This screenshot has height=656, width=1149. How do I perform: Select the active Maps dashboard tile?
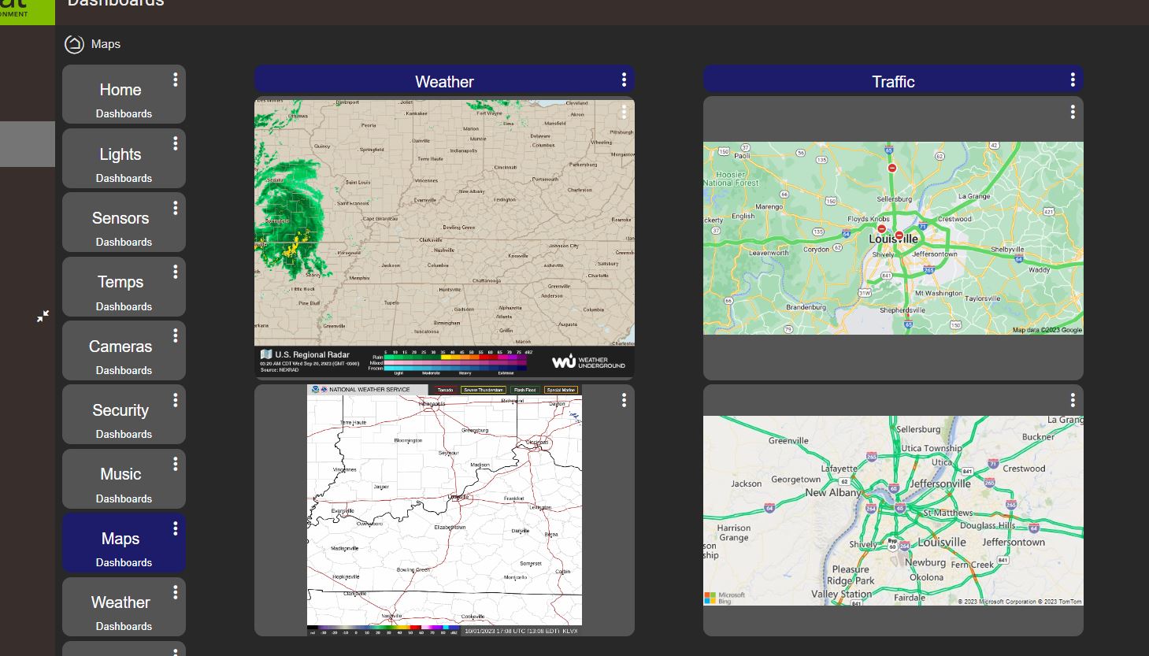tap(124, 543)
